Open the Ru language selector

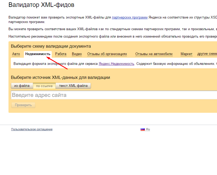coord(148,129)
